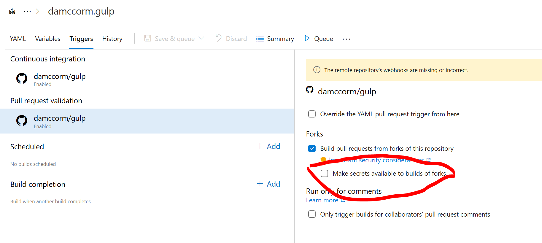
Task: Click the No builds scheduled text
Action: (x=33, y=164)
